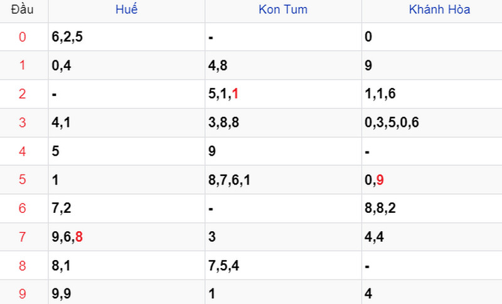Select Khánh Hòa cell showing 1,1,6

[432, 94]
